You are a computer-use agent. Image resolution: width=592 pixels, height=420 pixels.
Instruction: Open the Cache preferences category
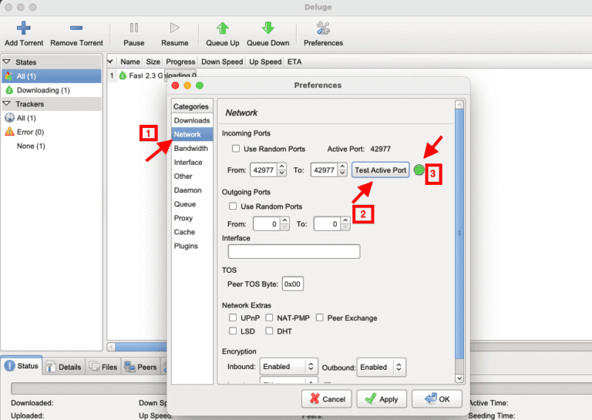coord(192,232)
